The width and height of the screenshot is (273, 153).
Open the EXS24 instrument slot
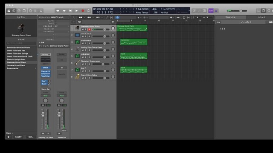click(x=46, y=68)
